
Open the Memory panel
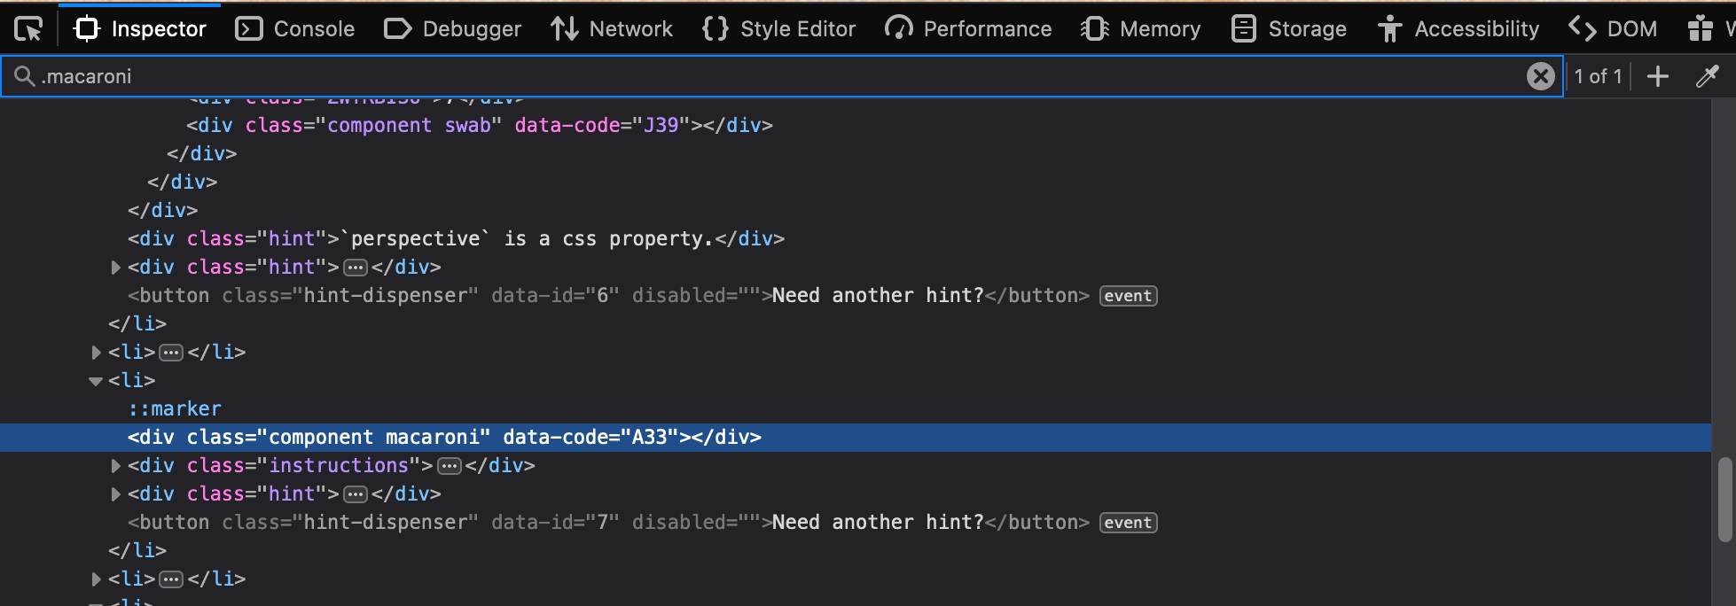[1141, 29]
